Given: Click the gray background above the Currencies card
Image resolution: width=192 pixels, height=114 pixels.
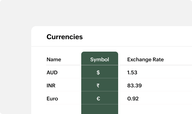Looking at the screenshot, I should click(97, 13).
